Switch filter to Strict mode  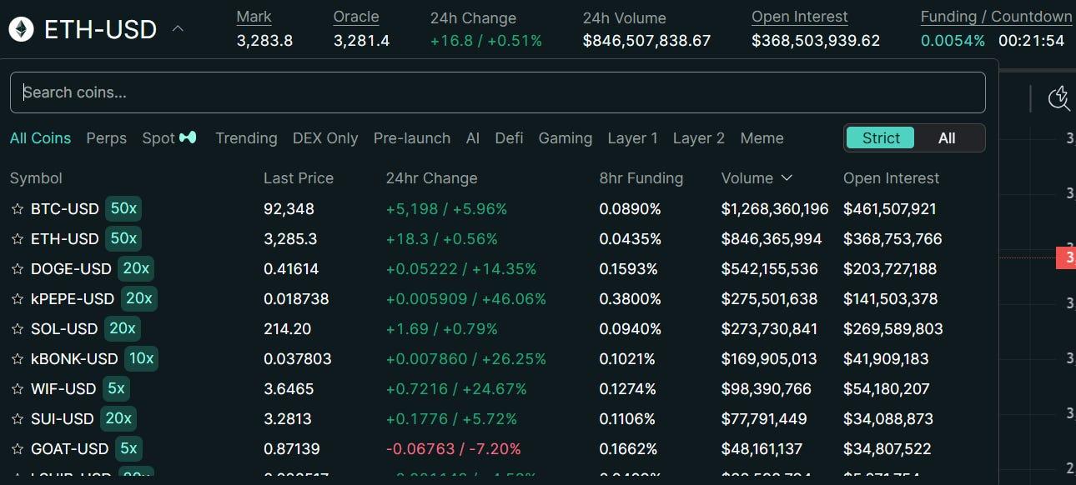click(x=881, y=138)
